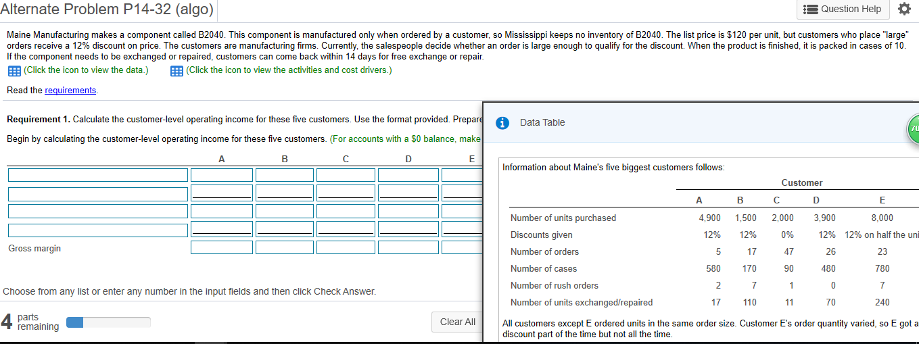Click the 'Alternate Problem P14-32 (algo)' title
The height and width of the screenshot is (344, 919).
click(x=107, y=9)
